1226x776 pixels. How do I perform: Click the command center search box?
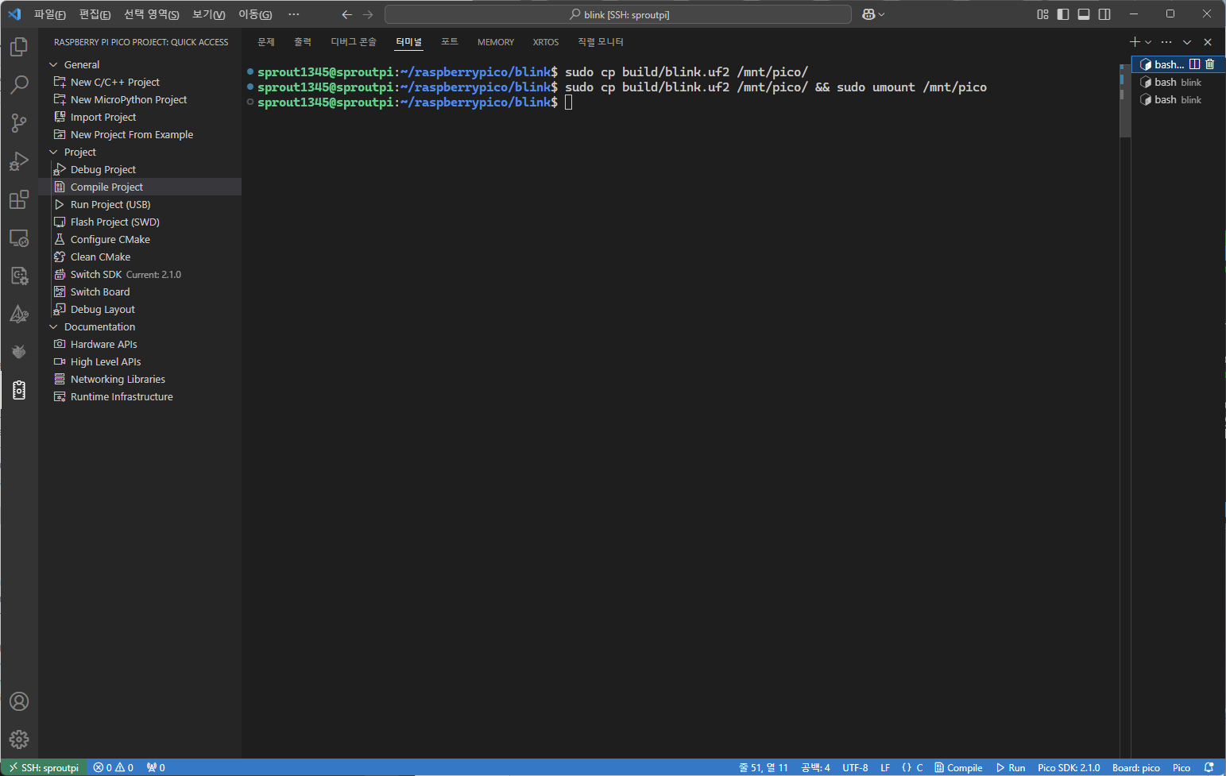point(618,14)
